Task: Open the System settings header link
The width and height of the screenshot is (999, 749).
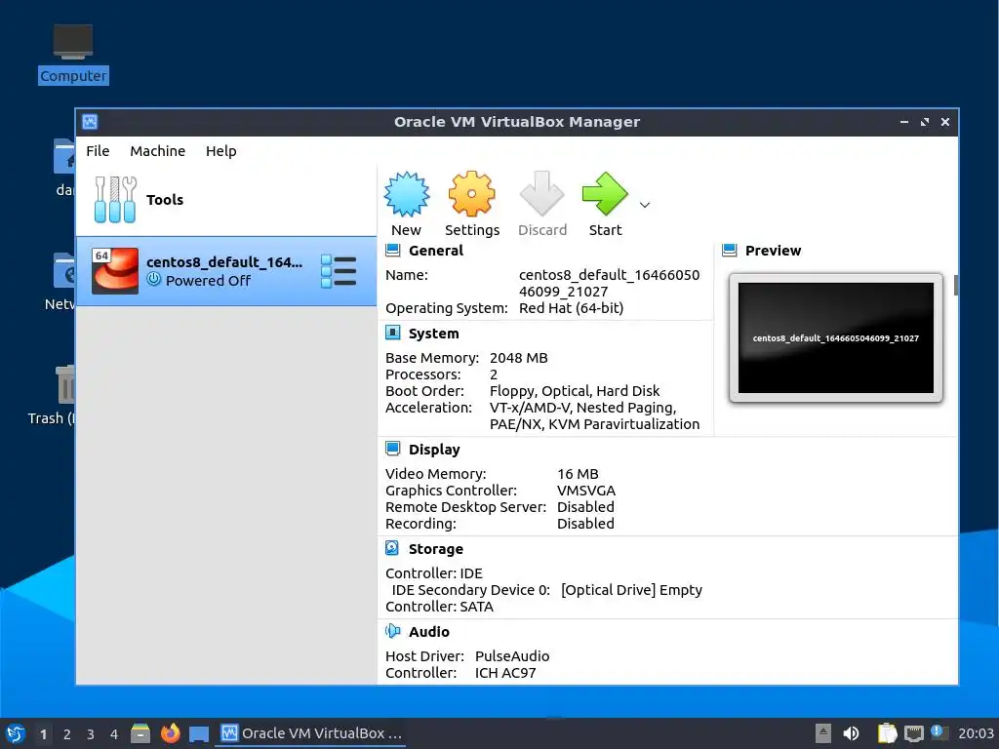Action: 433,334
